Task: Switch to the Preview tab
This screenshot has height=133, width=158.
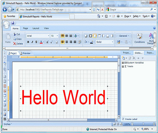Action: click(25, 53)
